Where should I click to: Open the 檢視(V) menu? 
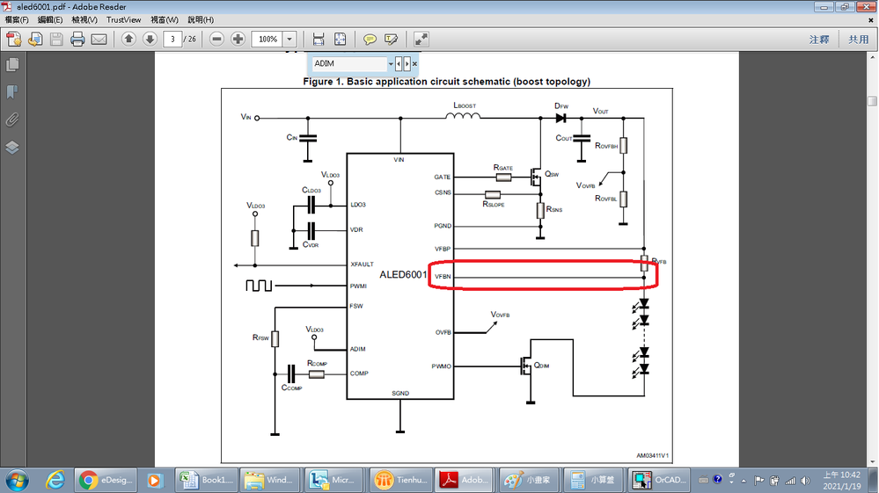(84, 19)
